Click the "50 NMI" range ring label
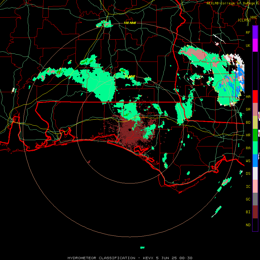 [x=130, y=77]
